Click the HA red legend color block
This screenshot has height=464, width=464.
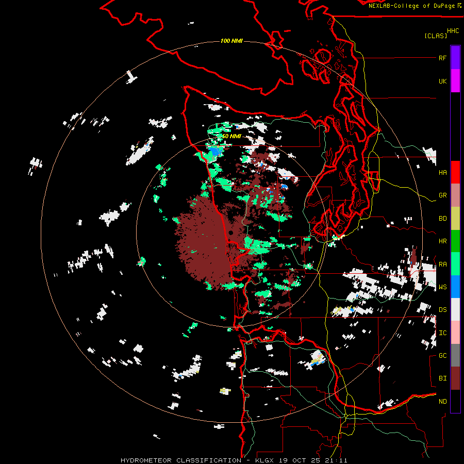(455, 172)
